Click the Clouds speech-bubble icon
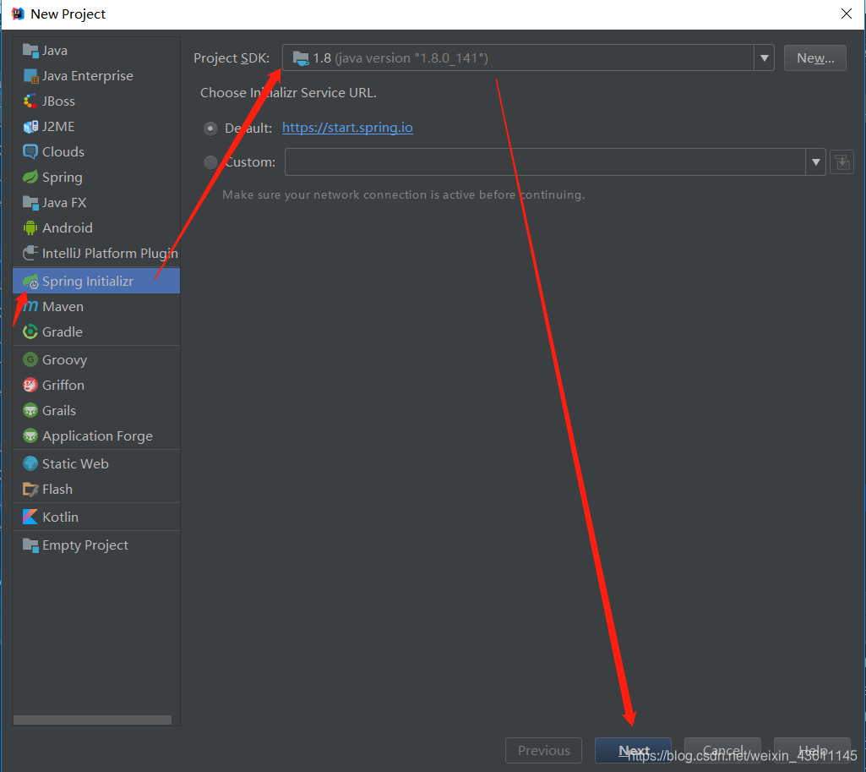The image size is (866, 772). pyautogui.click(x=30, y=152)
